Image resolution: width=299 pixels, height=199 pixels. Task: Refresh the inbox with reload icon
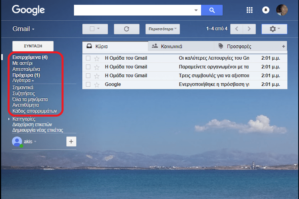[127, 29]
